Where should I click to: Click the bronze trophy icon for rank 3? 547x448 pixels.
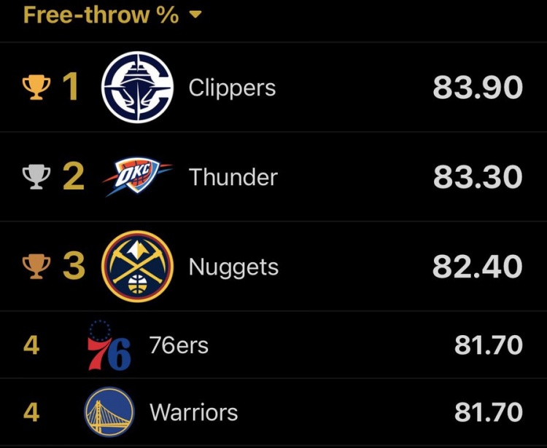point(36,267)
